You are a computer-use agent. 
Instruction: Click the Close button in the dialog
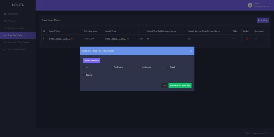164,85
